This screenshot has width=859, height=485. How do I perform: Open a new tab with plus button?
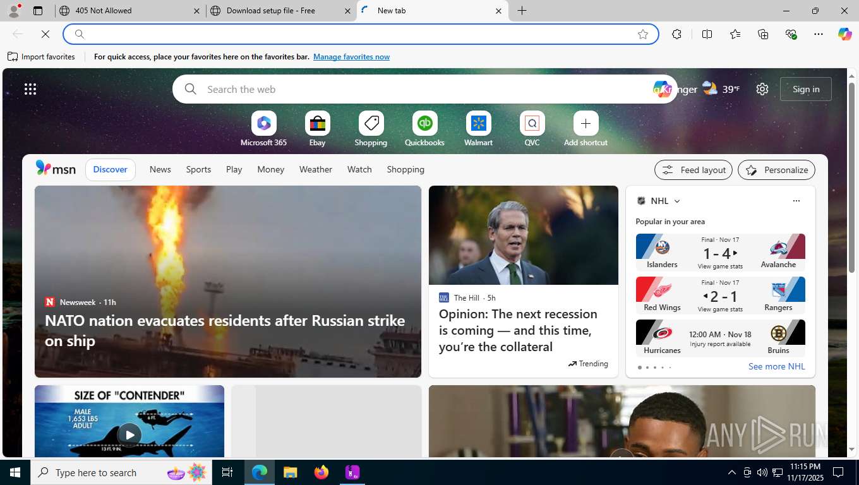[522, 11]
